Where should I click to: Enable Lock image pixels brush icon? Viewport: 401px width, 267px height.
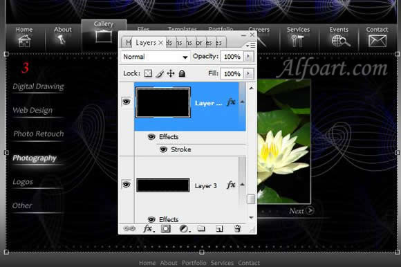tap(160, 73)
